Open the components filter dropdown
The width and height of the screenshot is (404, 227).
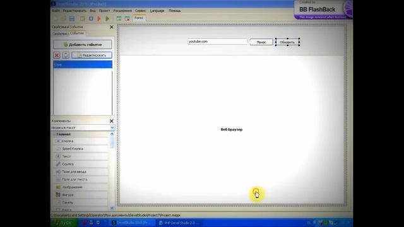112,128
